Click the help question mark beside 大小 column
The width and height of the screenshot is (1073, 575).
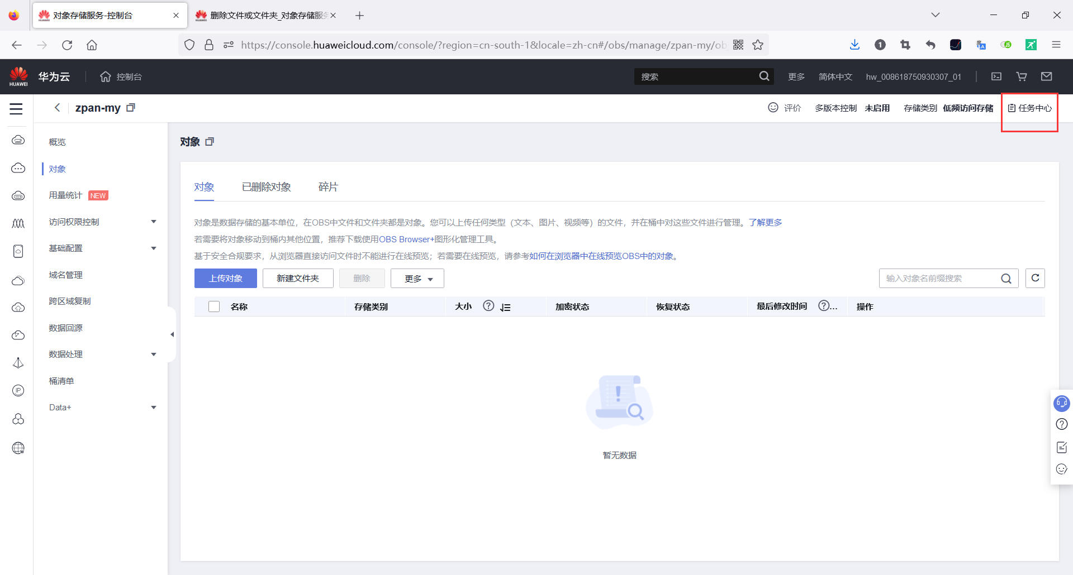tap(488, 306)
